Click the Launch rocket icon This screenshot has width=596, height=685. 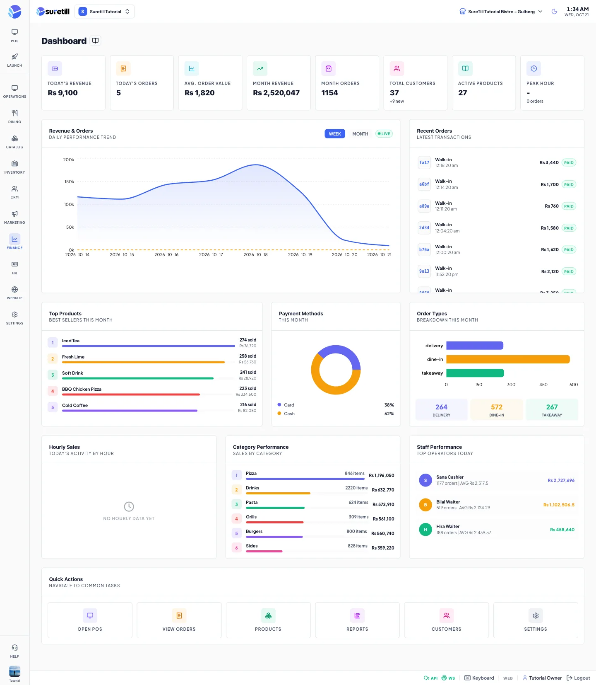pos(14,60)
